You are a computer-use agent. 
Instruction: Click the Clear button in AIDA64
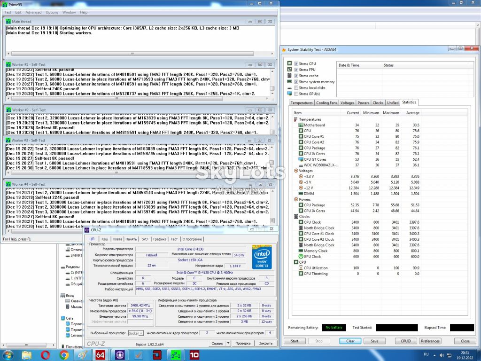350,341
